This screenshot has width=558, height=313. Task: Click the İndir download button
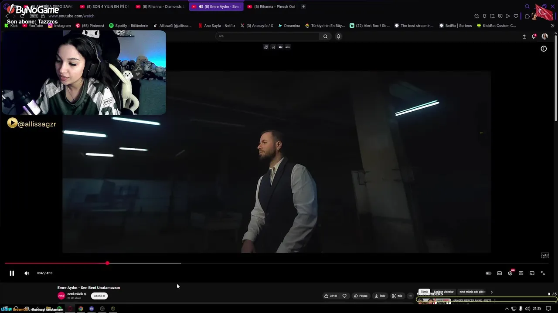click(380, 296)
